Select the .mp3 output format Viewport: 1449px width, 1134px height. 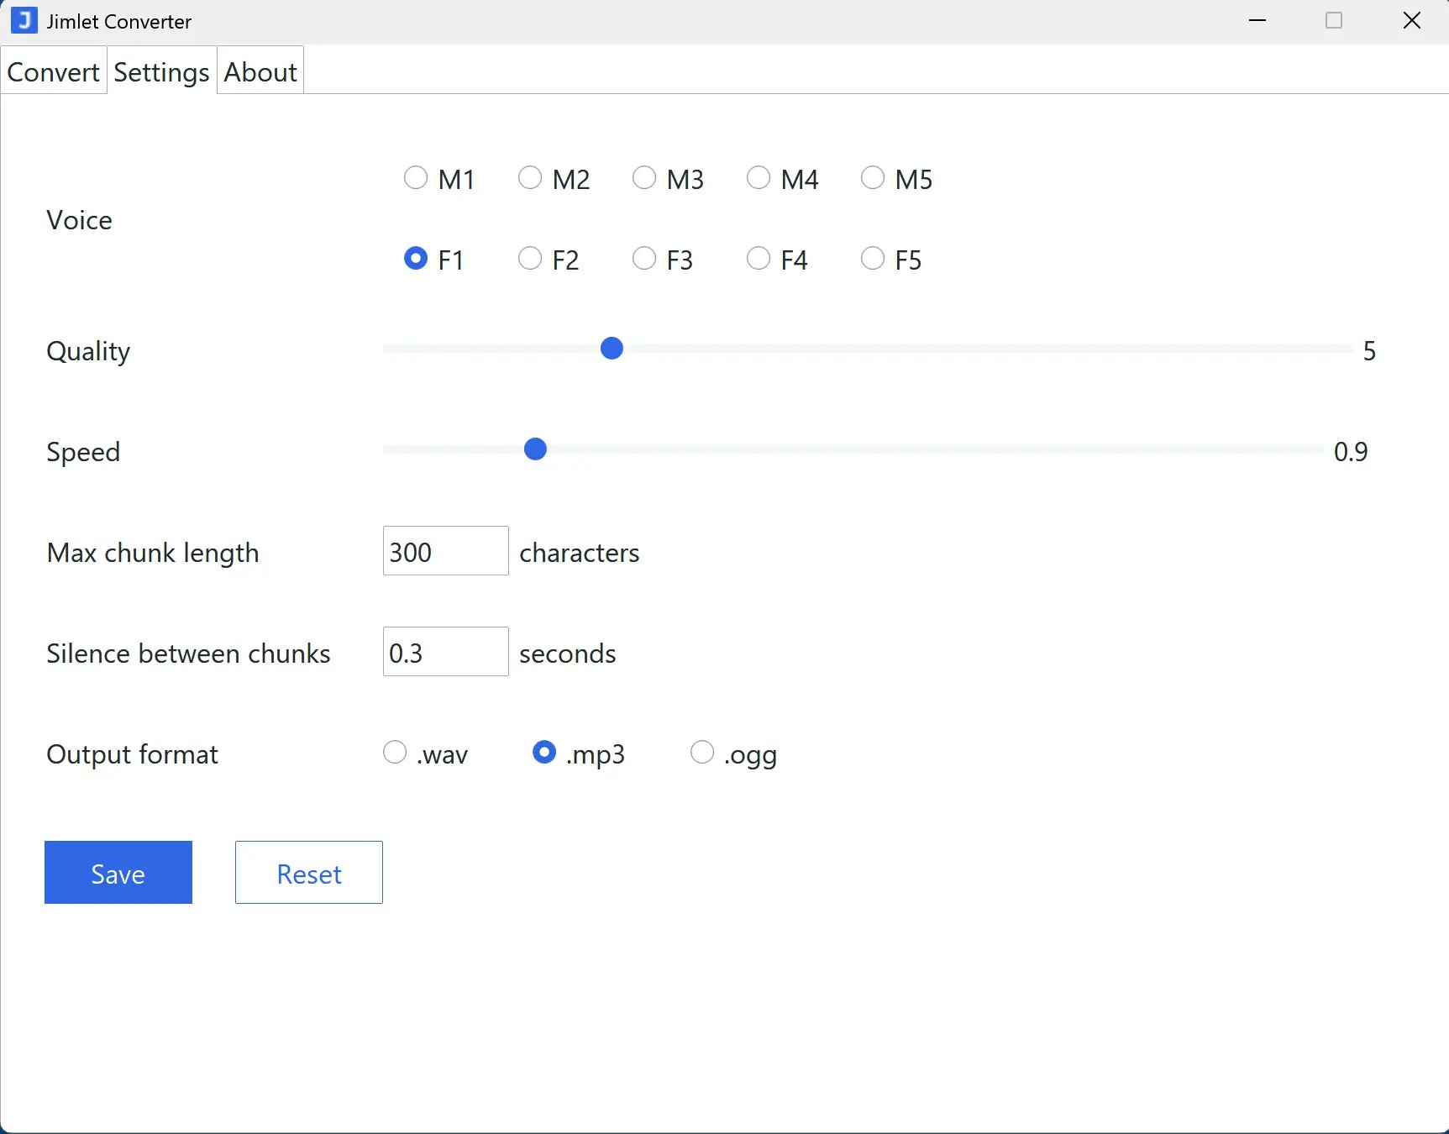[544, 752]
